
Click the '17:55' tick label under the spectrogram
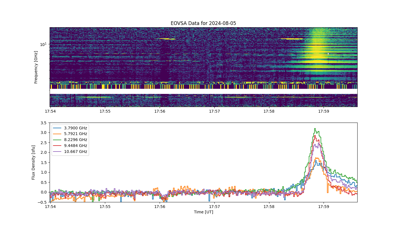105,111
